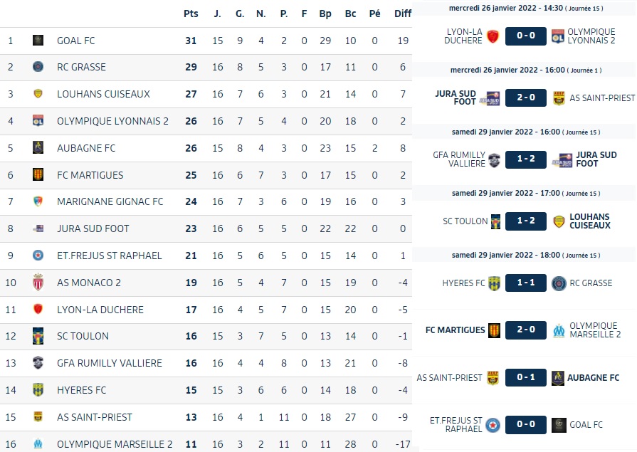Viewport: 637px width, 452px height.
Task: Click the GOAL FC crest in standings
Action: 38,41
